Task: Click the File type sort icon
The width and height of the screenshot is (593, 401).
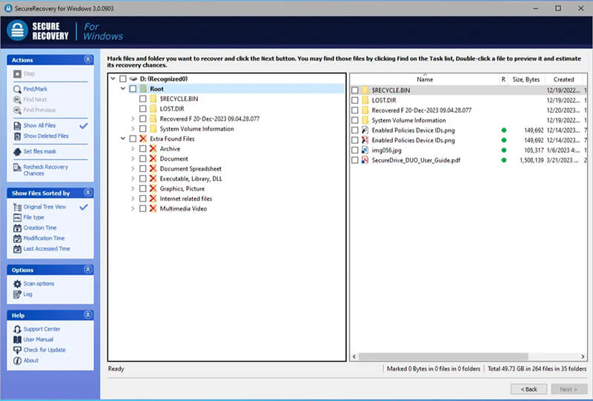Action: click(x=17, y=217)
